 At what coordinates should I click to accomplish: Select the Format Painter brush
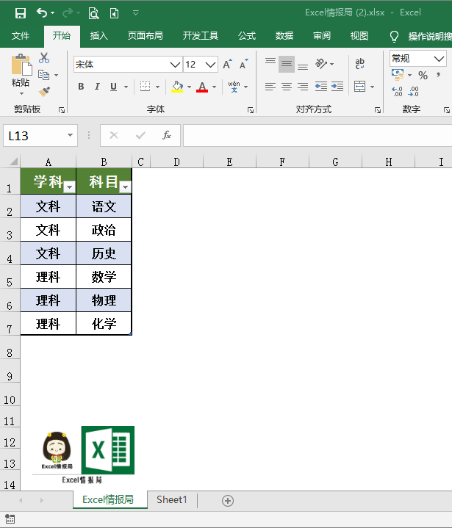coord(44,91)
